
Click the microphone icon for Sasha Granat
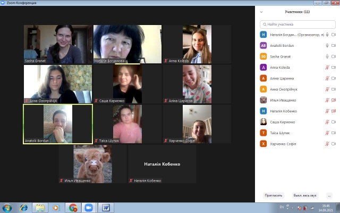coord(327,56)
